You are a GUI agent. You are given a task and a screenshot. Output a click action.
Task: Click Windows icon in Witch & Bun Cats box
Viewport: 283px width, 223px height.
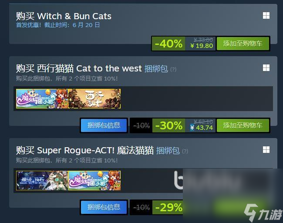pos(266,16)
